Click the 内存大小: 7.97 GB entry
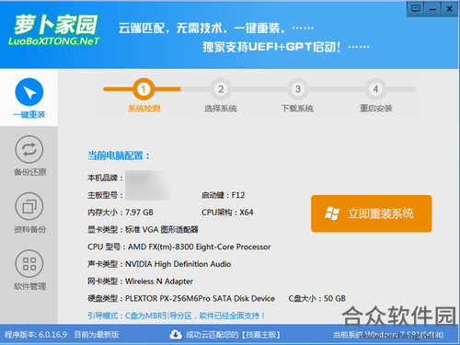The width and height of the screenshot is (460, 345). tap(121, 213)
